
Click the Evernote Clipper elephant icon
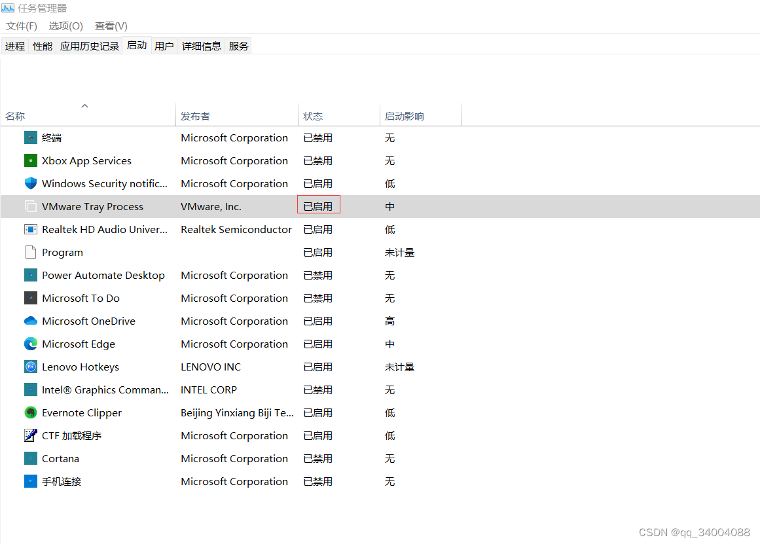(x=31, y=412)
